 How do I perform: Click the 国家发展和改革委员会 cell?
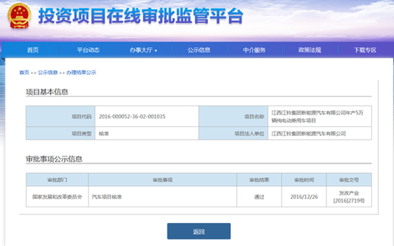(x=57, y=197)
